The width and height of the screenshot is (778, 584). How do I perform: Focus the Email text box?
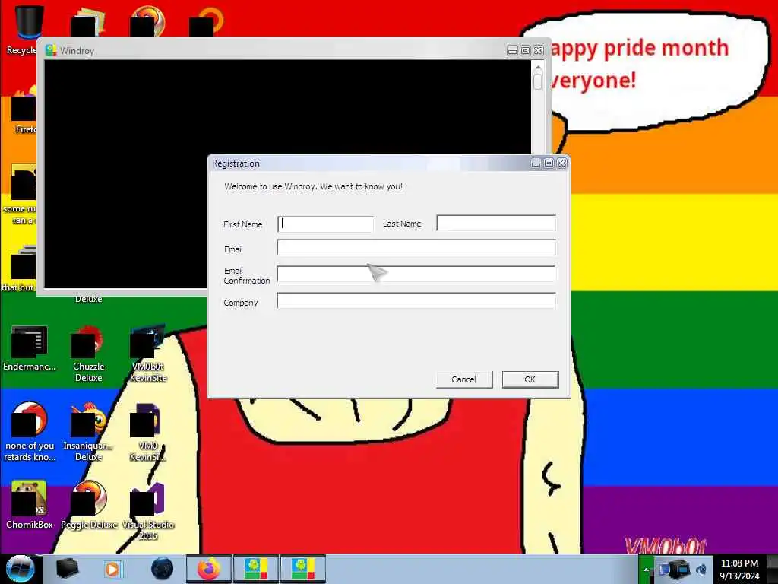416,248
